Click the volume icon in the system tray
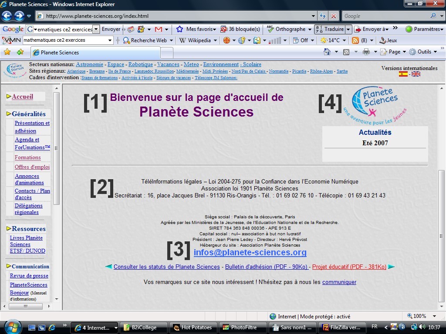 click(x=422, y=327)
